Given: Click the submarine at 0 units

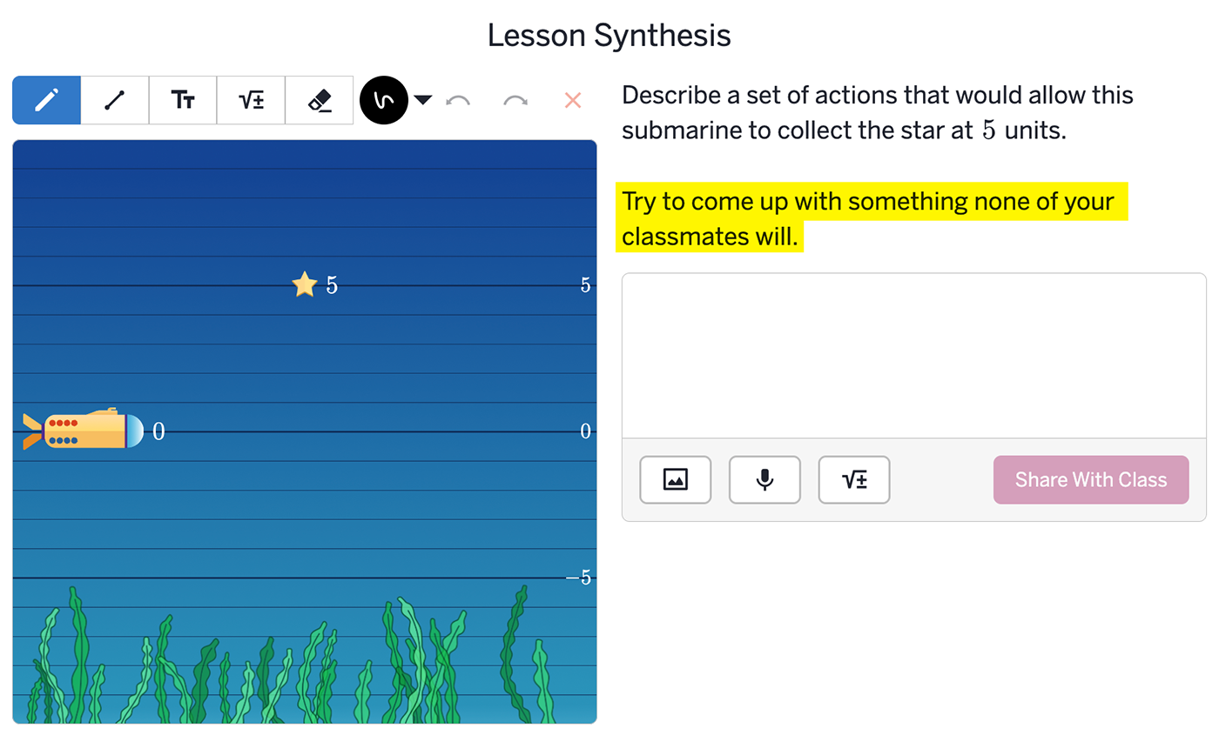Looking at the screenshot, I should click(x=83, y=429).
